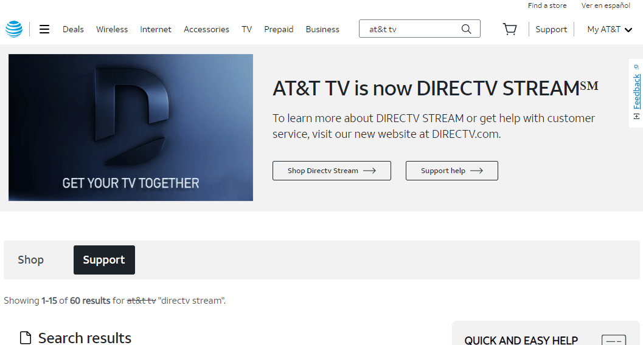Open the Accessories menu
This screenshot has height=345, width=643.
(206, 30)
